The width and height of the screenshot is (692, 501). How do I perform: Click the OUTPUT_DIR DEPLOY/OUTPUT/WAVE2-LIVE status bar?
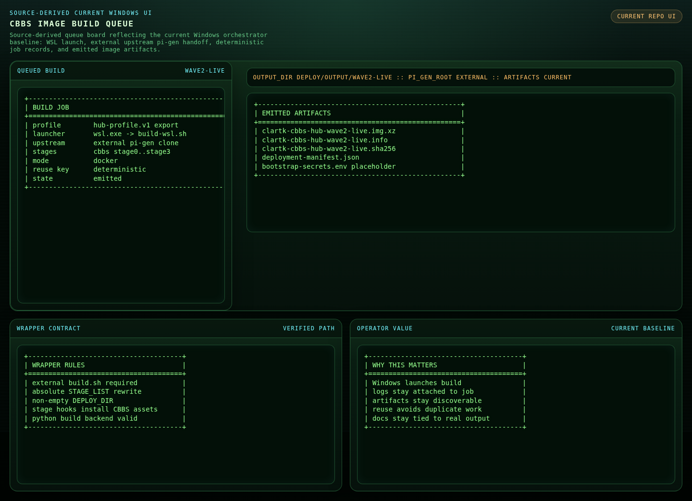(x=460, y=77)
